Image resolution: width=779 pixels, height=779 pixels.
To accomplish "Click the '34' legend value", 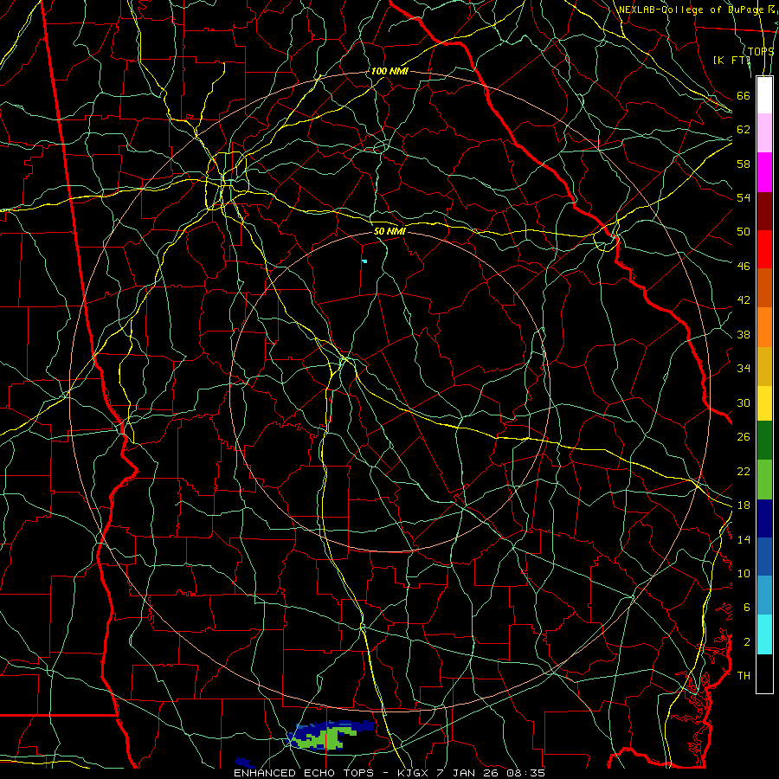I will [744, 368].
